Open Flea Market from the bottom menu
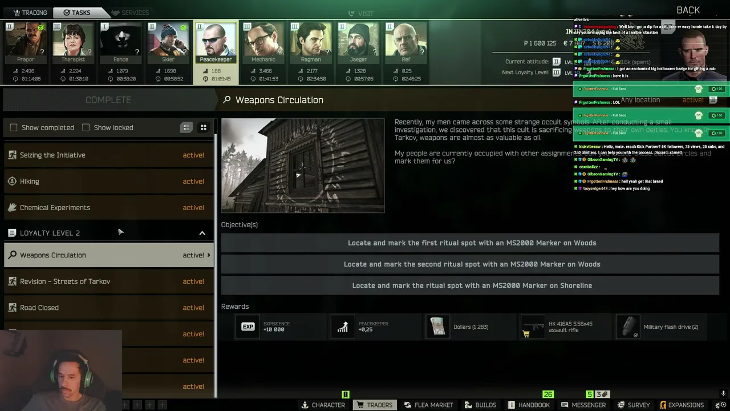Screen dimensions: 730x411 point(429,405)
